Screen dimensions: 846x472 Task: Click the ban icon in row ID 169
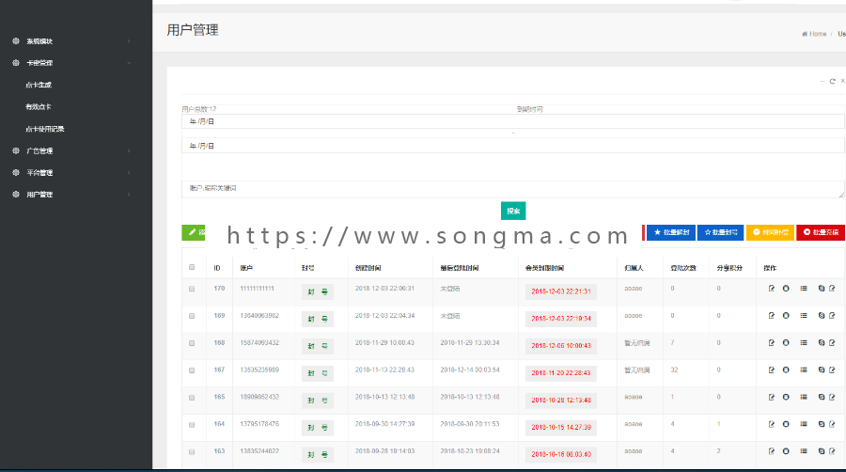822,316
